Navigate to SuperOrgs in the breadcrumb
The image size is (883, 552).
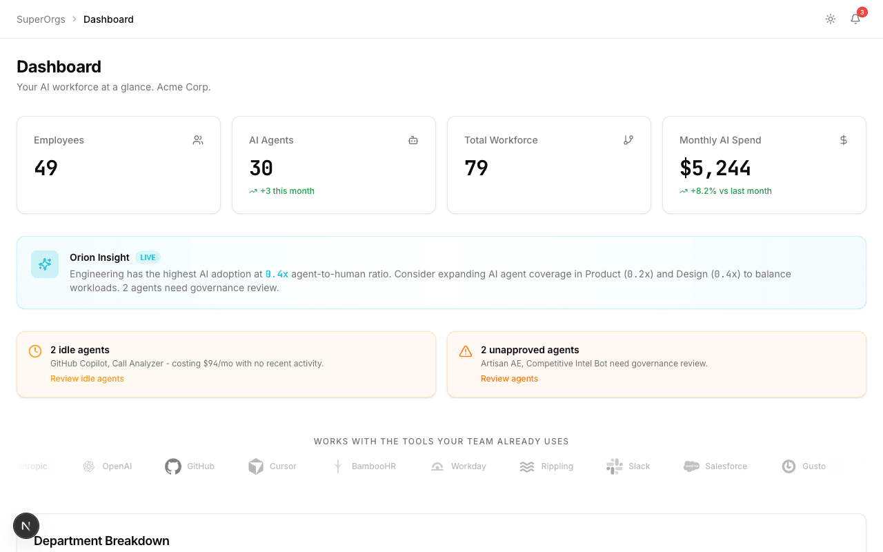[x=41, y=19]
